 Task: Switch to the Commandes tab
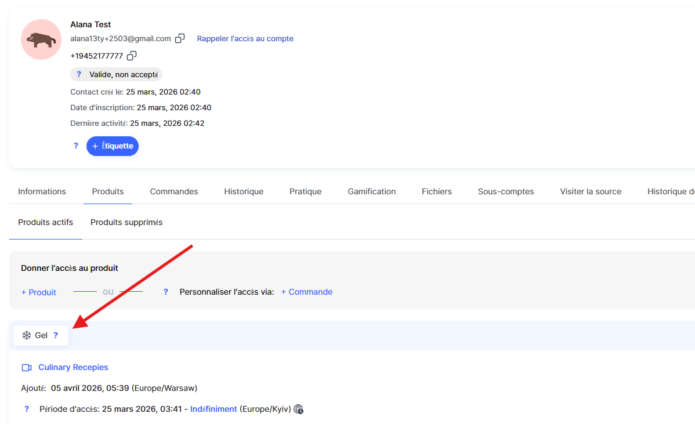pyautogui.click(x=174, y=191)
